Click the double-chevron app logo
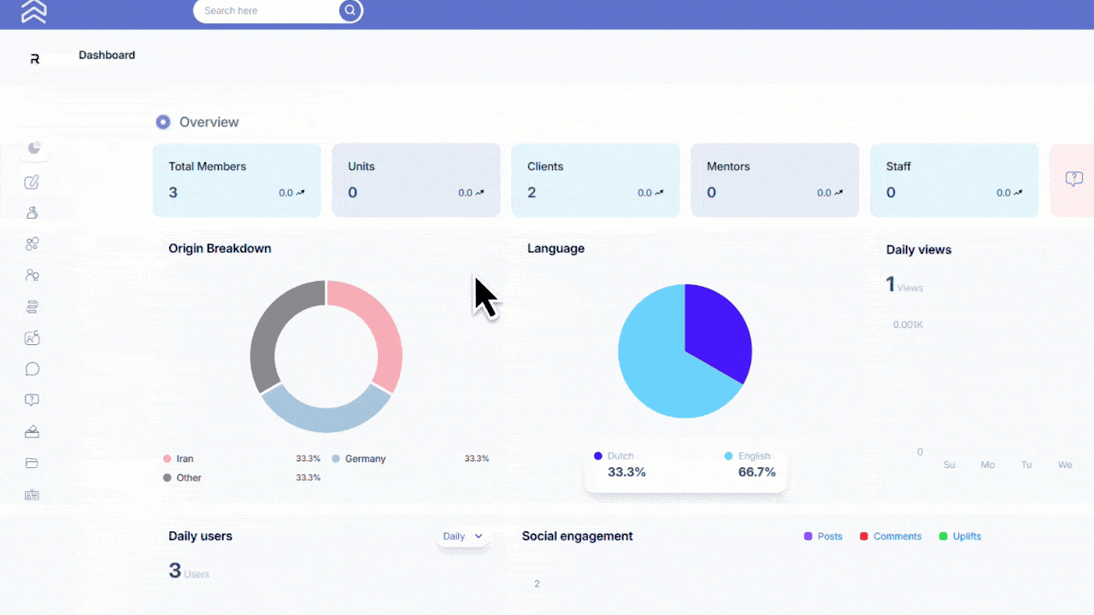1094x615 pixels. click(x=33, y=13)
